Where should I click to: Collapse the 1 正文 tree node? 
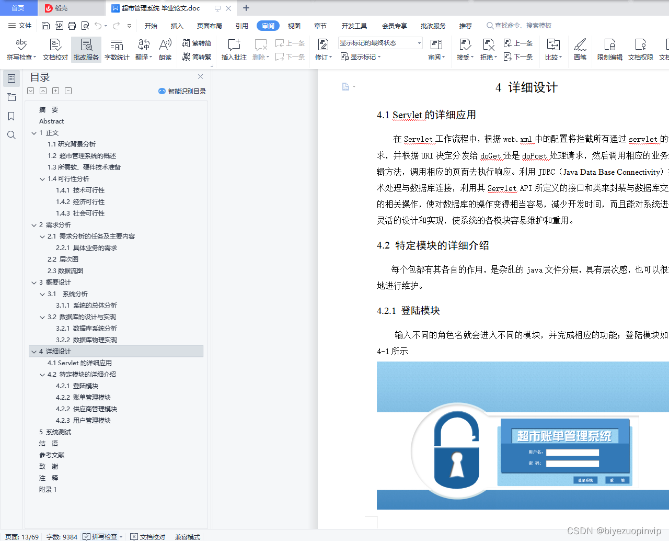34,133
